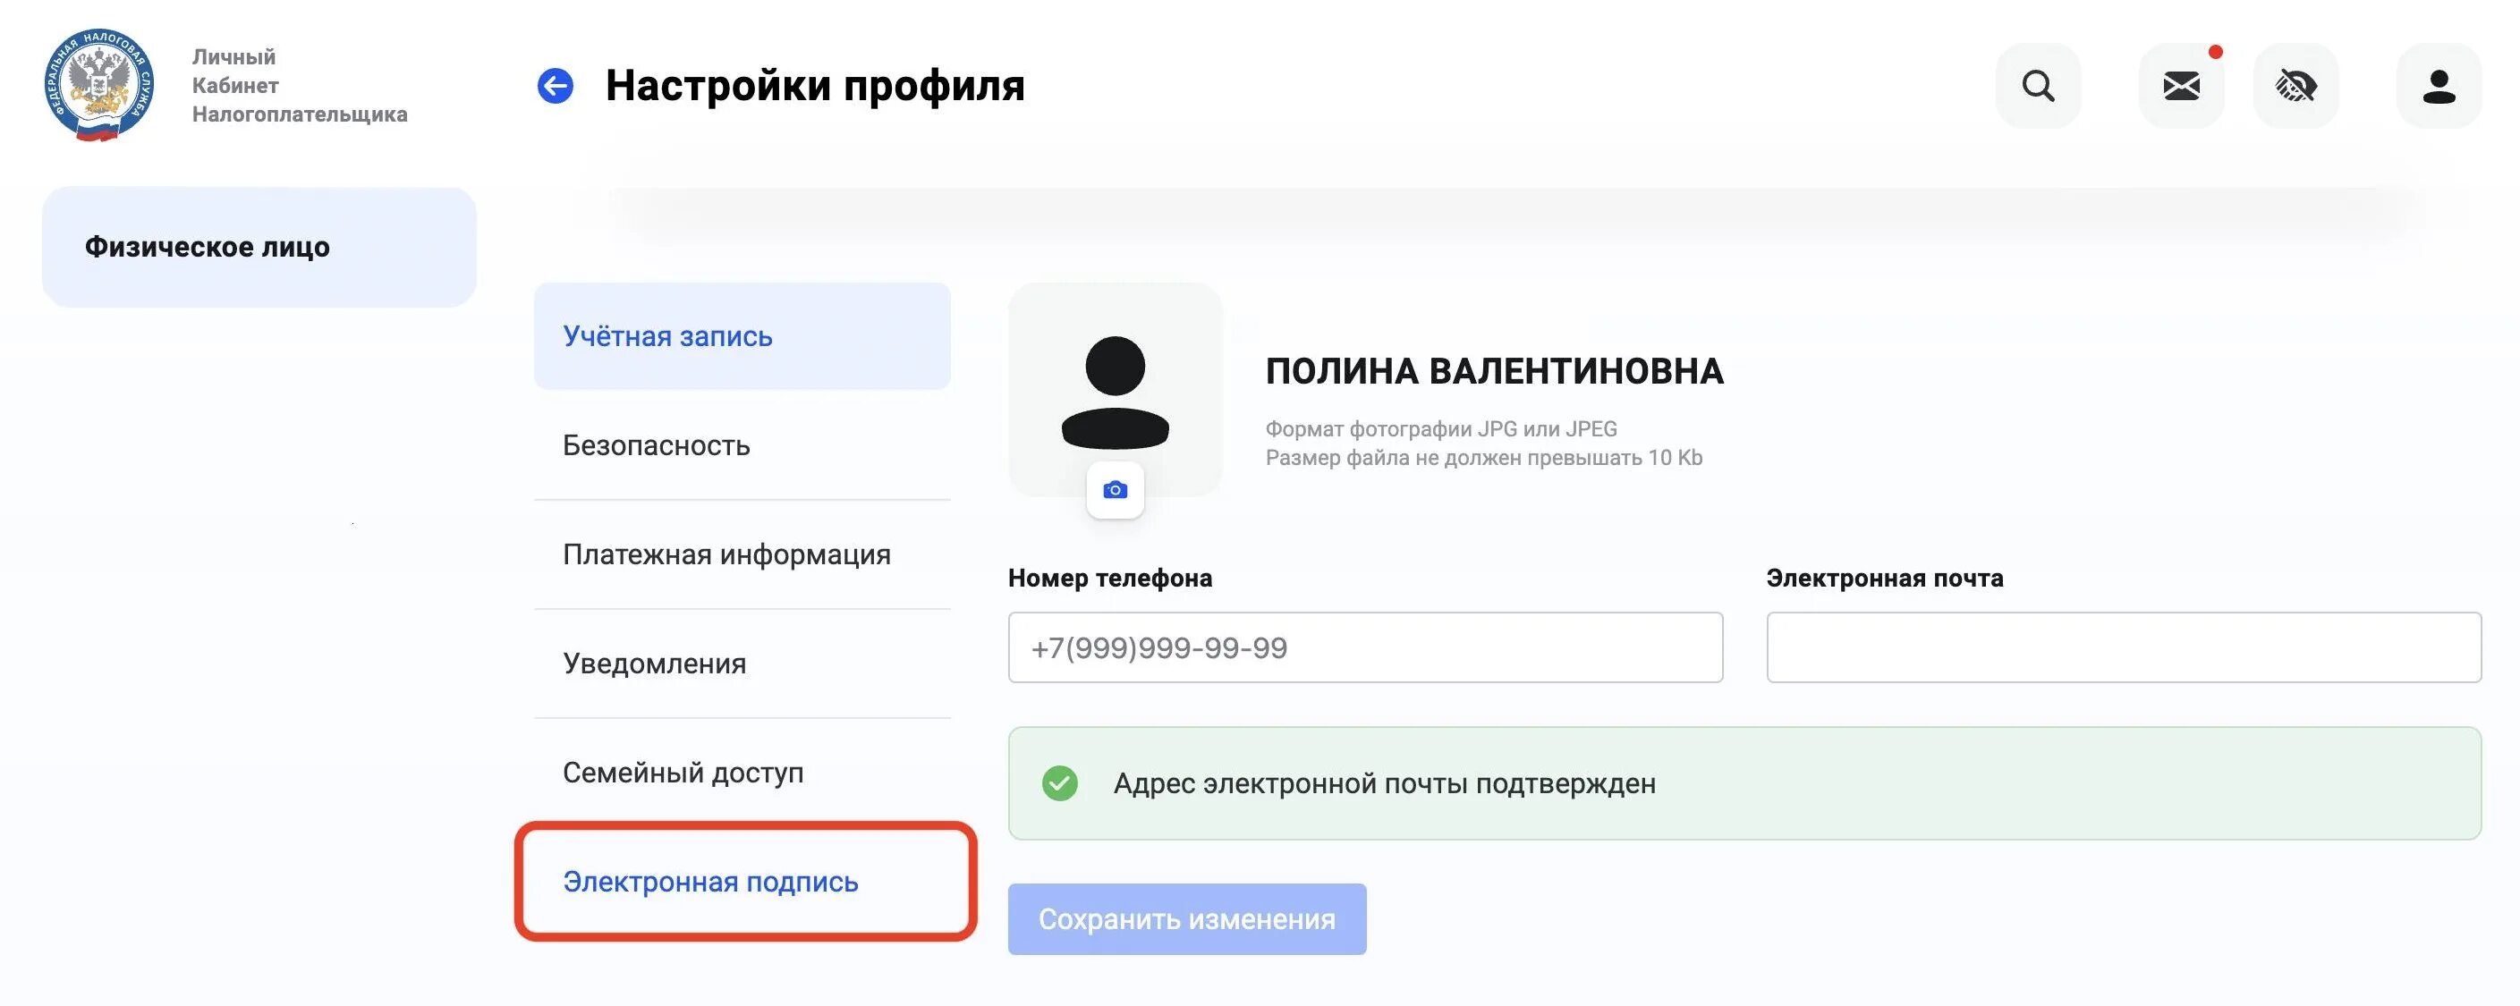Open messages envelope icon
The image size is (2520, 1006).
(2181, 86)
